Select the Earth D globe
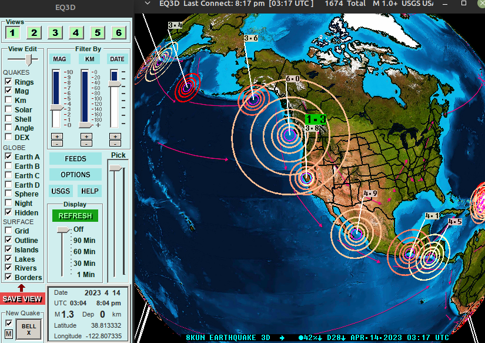Image resolution: width=485 pixels, height=343 pixels. [8, 185]
